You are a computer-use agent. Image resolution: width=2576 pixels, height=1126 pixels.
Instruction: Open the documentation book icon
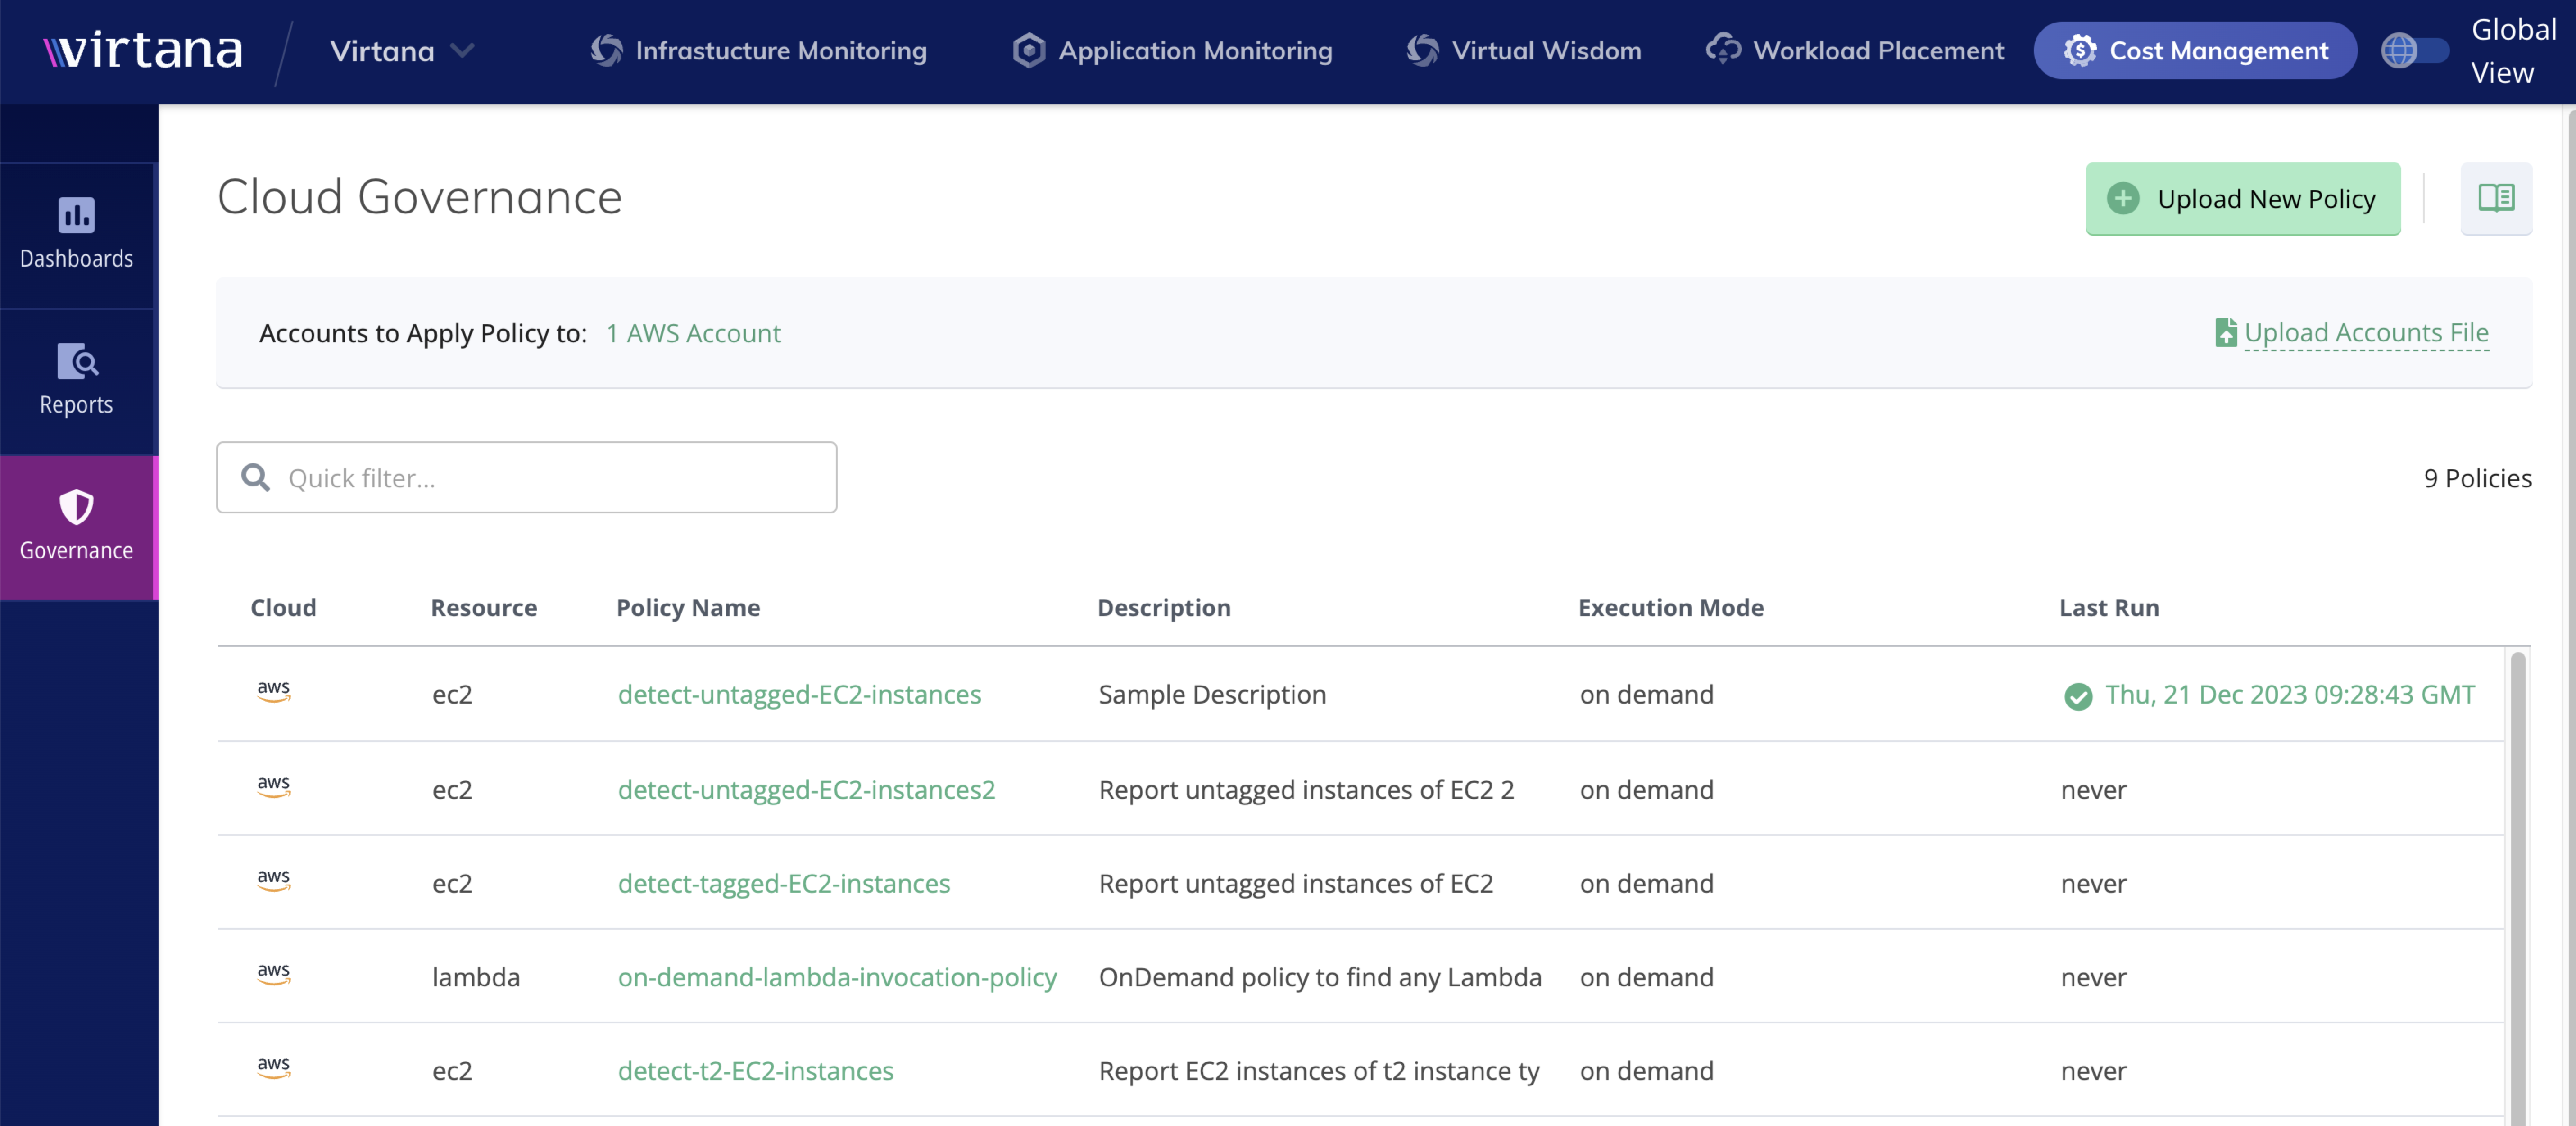click(x=2496, y=198)
